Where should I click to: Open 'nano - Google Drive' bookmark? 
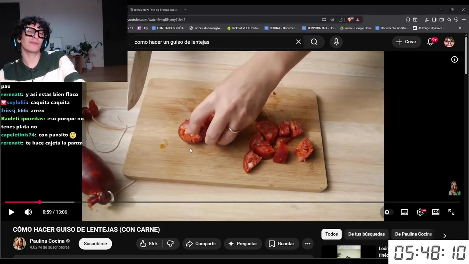pyautogui.click(x=356, y=28)
